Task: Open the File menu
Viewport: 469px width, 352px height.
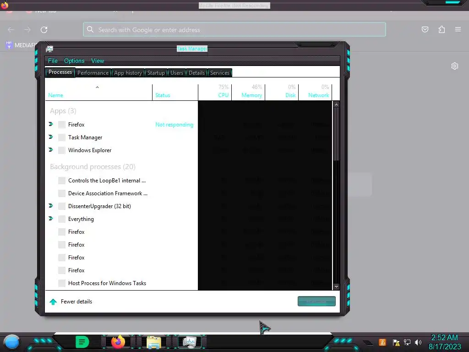Action: click(x=53, y=61)
